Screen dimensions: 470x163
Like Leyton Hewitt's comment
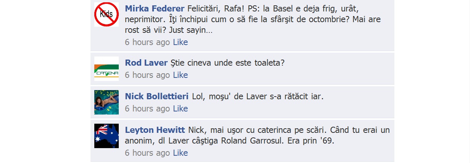[x=181, y=153]
